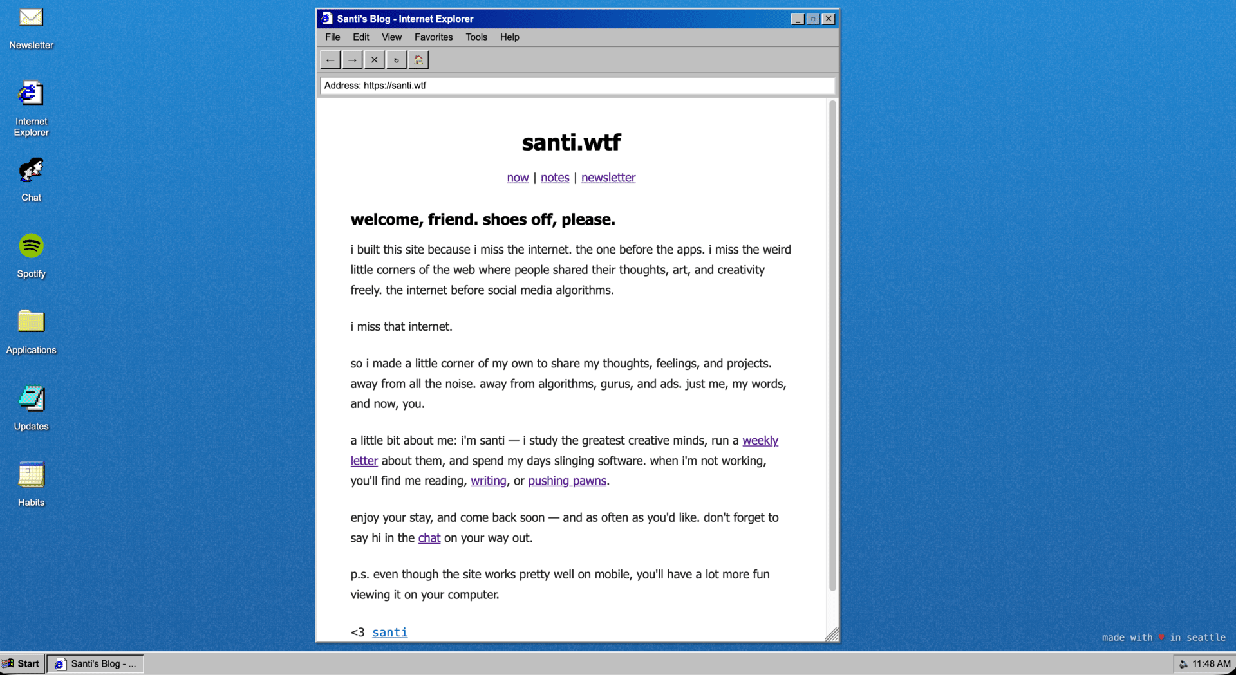Close the Santi's Blog window

(x=829, y=19)
